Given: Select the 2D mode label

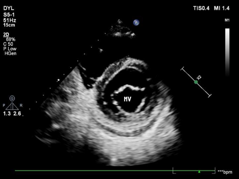Looking at the screenshot, I should coord(6,35).
